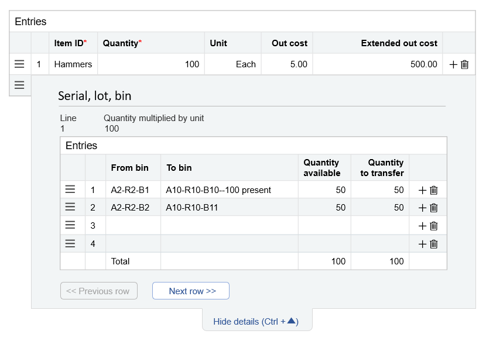
Task: Add a row after bin row 2
Action: point(422,208)
